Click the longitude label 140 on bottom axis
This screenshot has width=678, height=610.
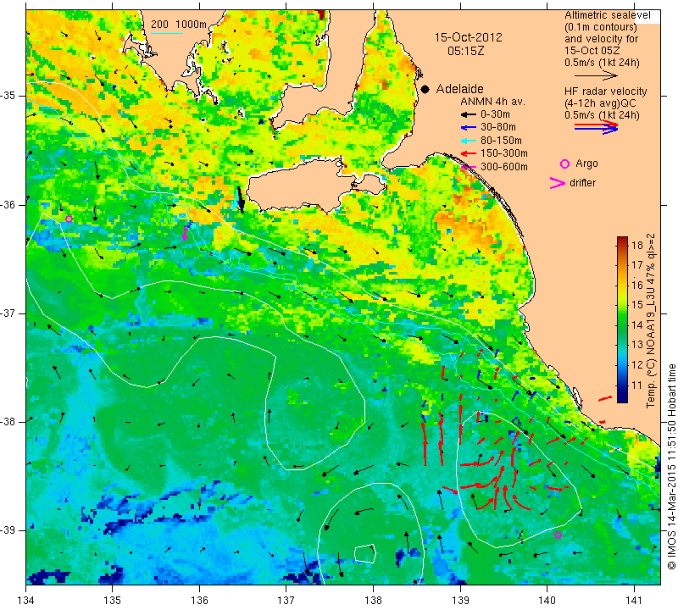coord(547,600)
